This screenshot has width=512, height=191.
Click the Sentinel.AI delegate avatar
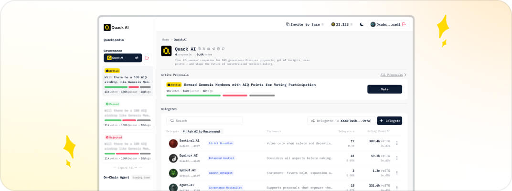(x=173, y=143)
